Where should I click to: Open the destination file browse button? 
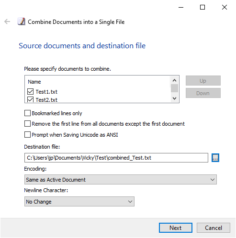click(215, 158)
